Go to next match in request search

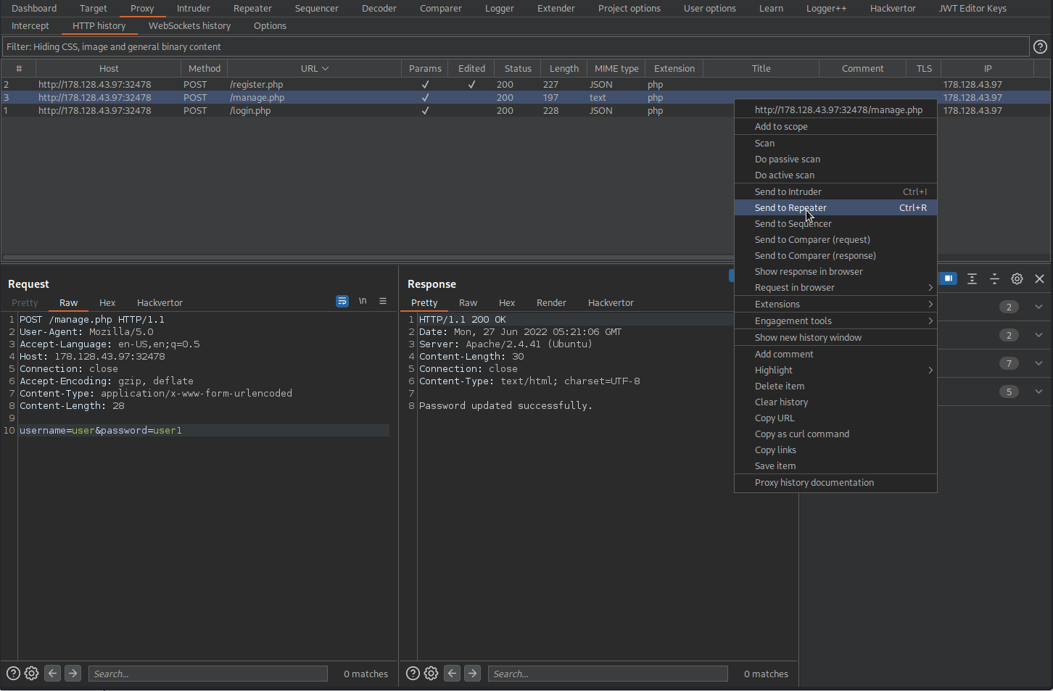point(73,673)
